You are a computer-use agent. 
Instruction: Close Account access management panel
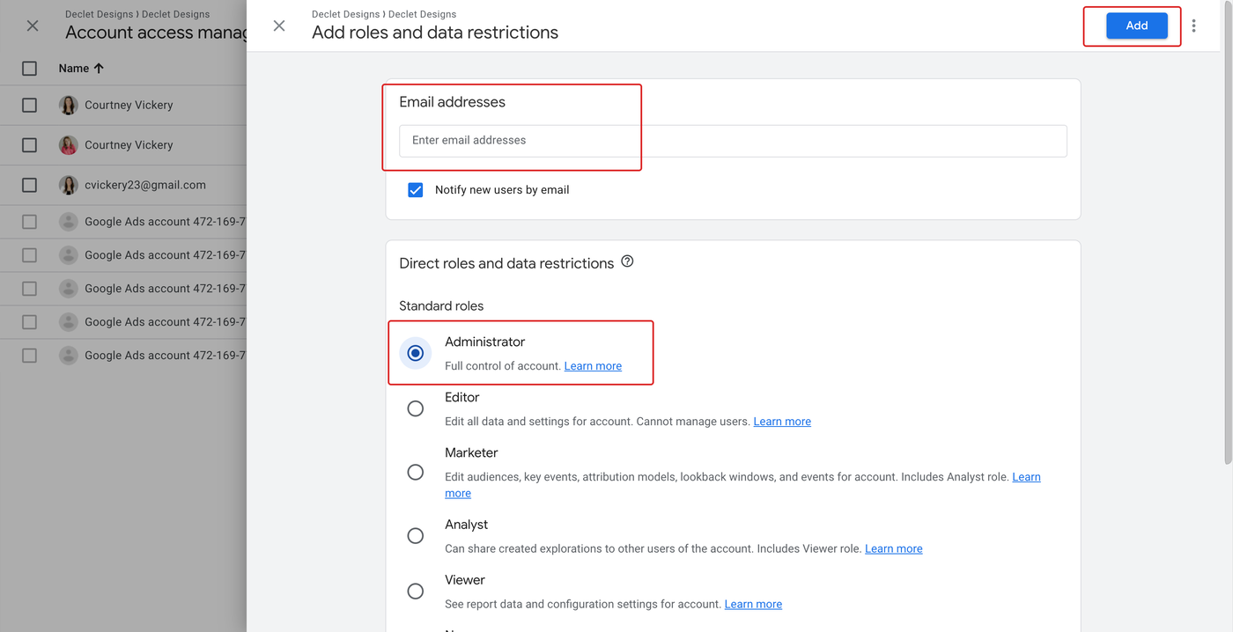pyautogui.click(x=33, y=26)
